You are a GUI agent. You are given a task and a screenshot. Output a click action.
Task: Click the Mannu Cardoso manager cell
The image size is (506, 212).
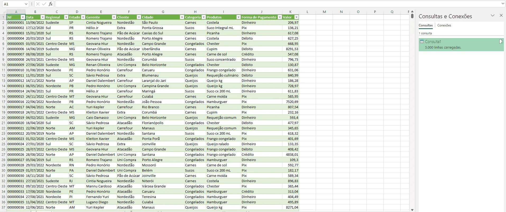pos(101,186)
